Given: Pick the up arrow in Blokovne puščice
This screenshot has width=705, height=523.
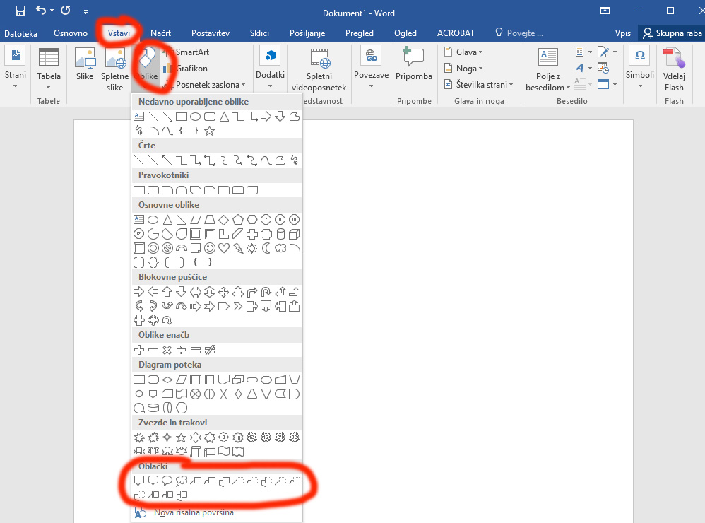Looking at the screenshot, I should 167,292.
